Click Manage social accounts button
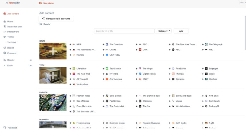The image size is (246, 130). tap(56, 19)
